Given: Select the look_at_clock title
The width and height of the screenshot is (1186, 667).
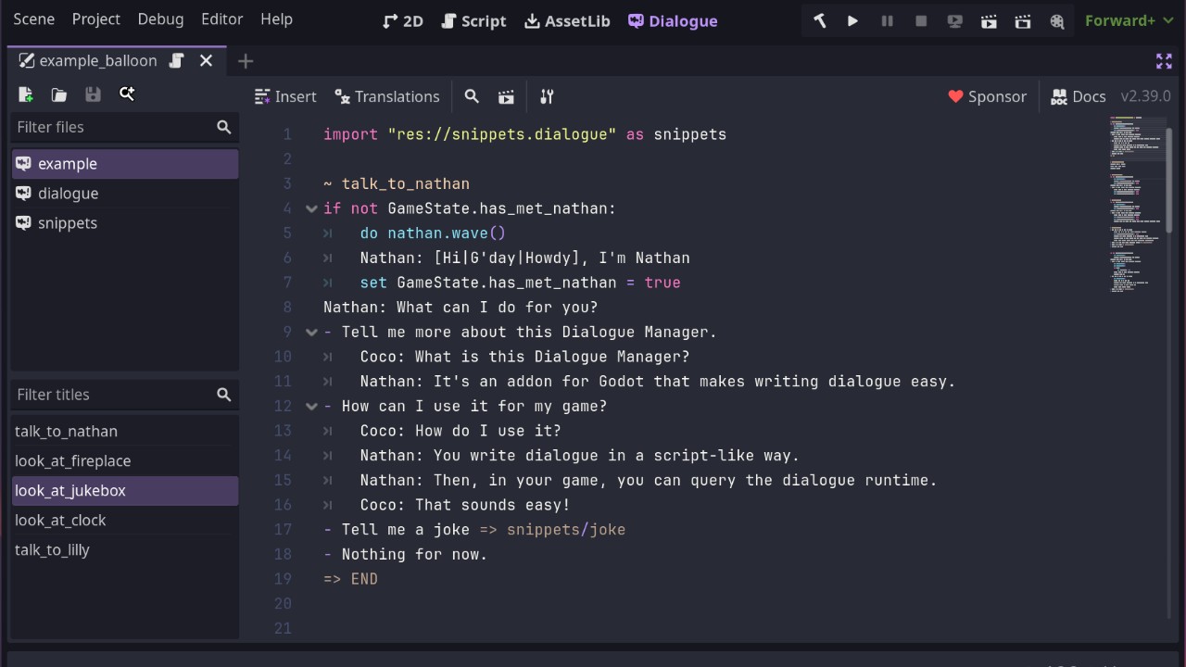Looking at the screenshot, I should [60, 520].
